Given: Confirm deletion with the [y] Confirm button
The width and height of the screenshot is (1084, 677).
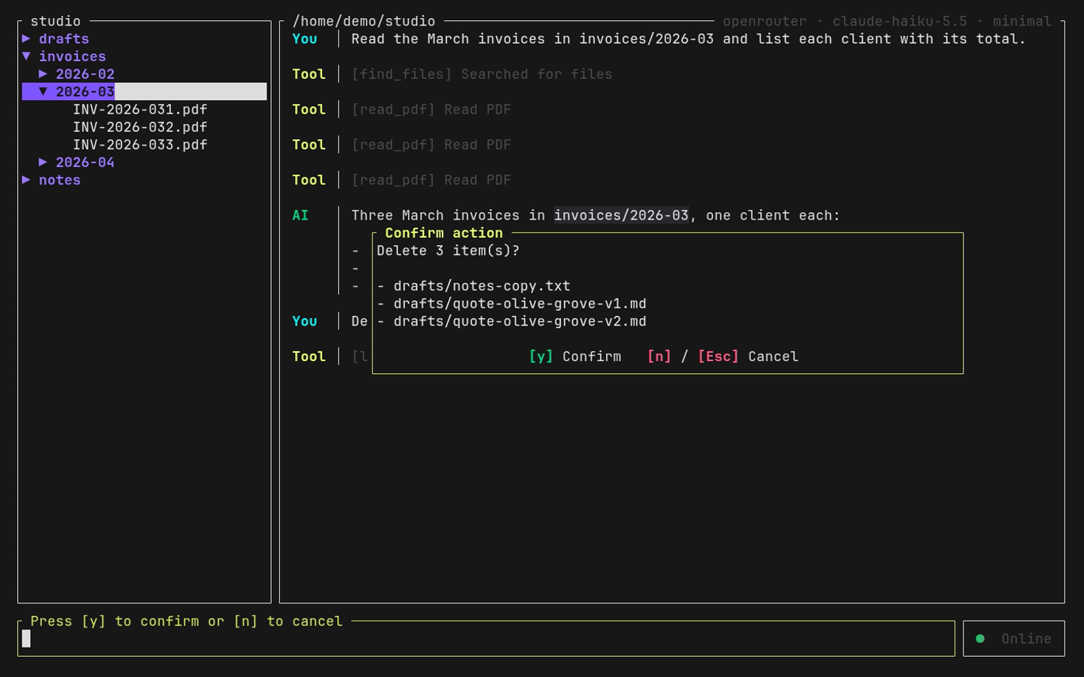Looking at the screenshot, I should 575,357.
